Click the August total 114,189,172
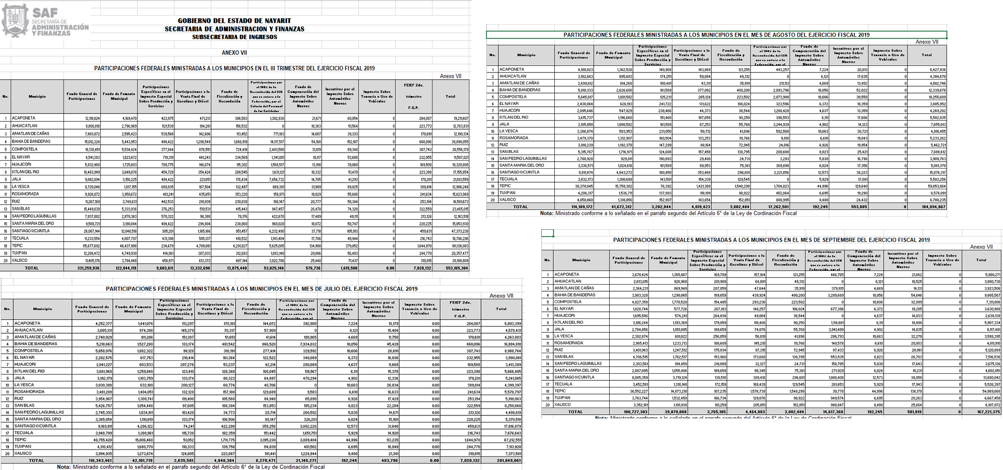The image size is (1003, 470). coord(574,207)
